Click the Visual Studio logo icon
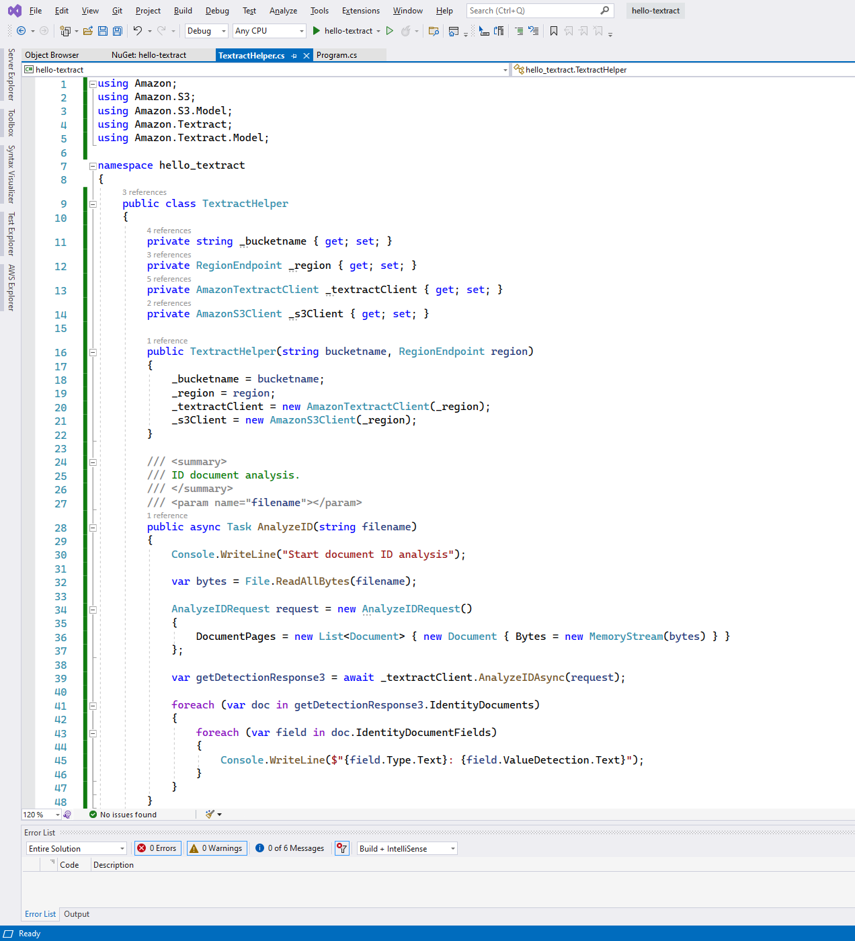This screenshot has width=855, height=941. 14,11
